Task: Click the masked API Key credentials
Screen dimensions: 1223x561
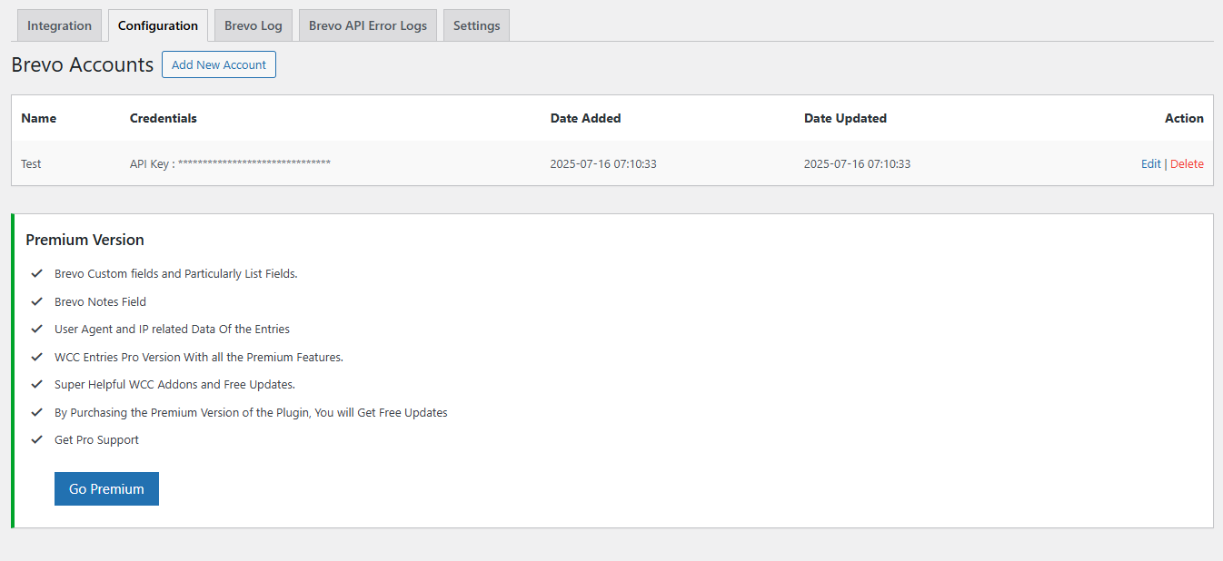Action: coord(230,164)
